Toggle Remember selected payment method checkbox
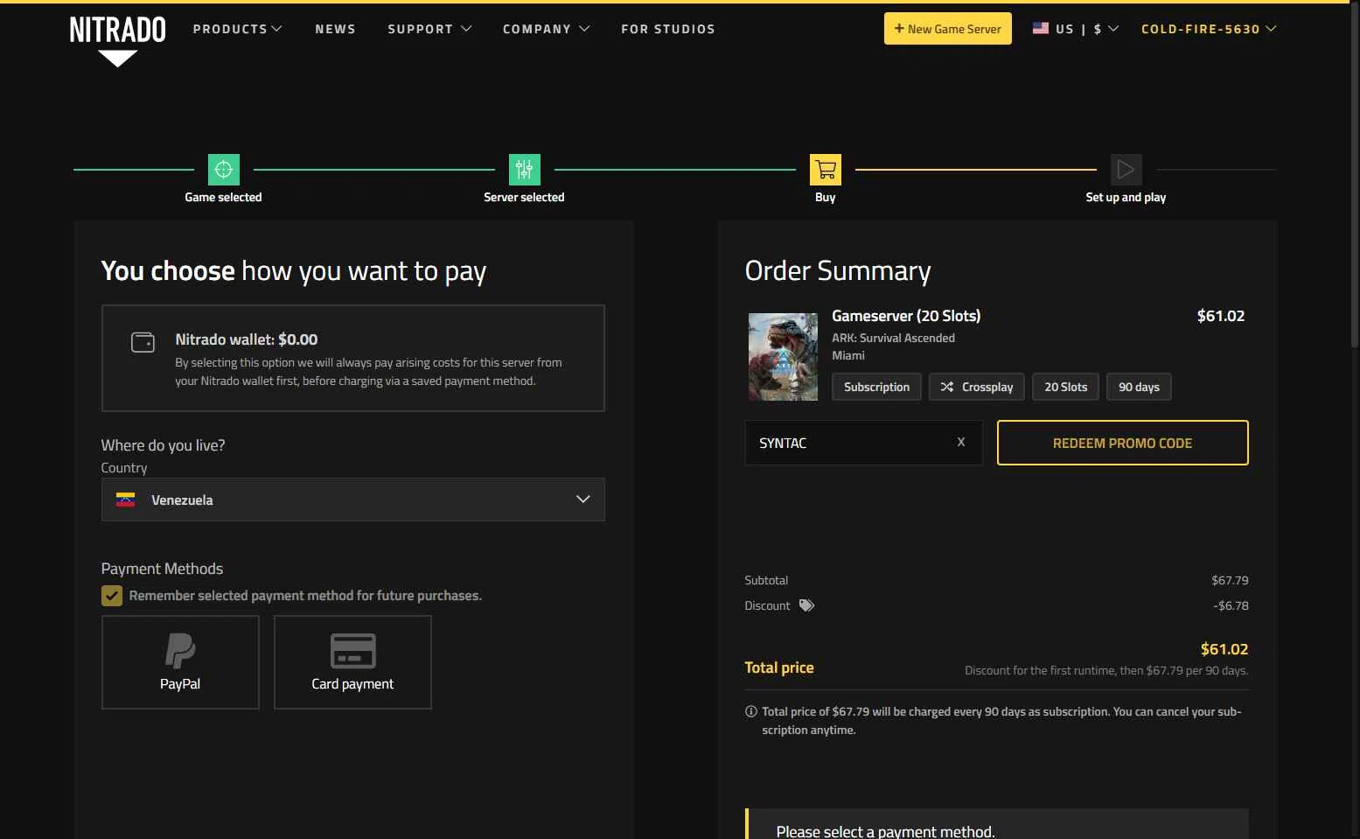This screenshot has height=839, width=1360. tap(112, 596)
